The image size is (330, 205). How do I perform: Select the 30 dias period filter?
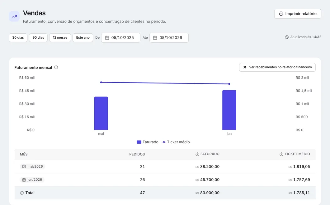pyautogui.click(x=18, y=38)
